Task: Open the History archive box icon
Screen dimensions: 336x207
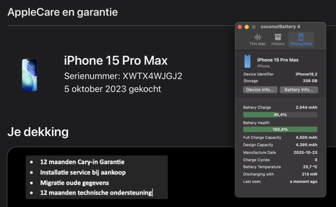Action: coord(278,37)
